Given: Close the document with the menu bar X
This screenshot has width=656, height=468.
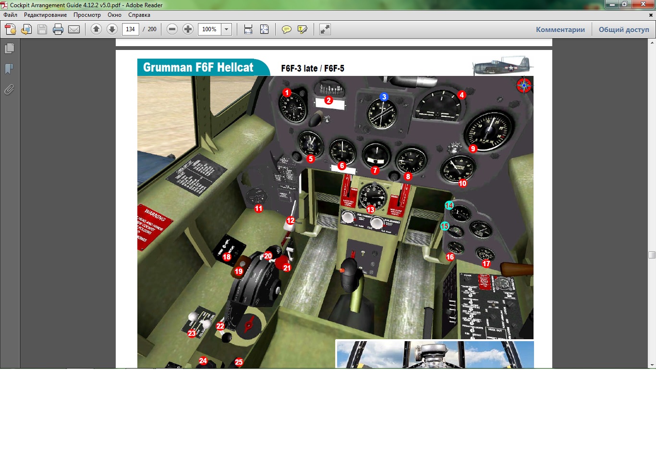Looking at the screenshot, I should 651,15.
